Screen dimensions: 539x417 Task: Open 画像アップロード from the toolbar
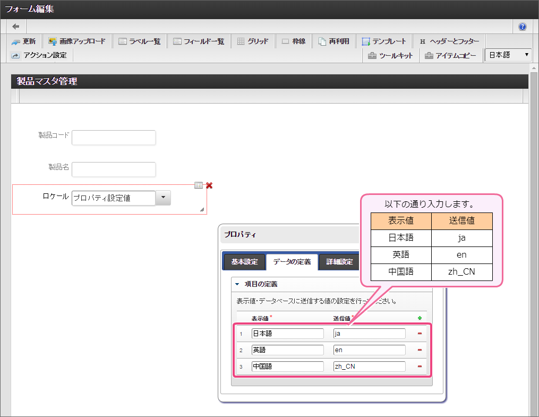(77, 41)
